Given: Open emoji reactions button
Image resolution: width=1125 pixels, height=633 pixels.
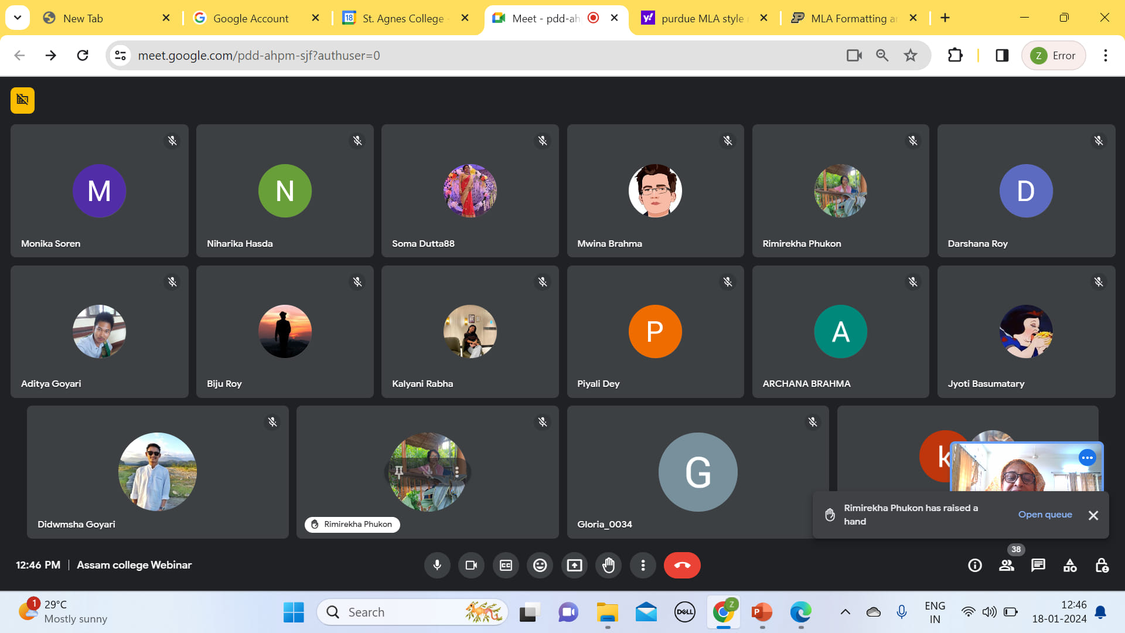Looking at the screenshot, I should [540, 565].
